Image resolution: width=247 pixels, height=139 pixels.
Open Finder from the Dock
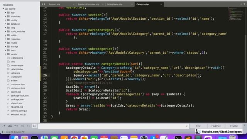click(15, 137)
